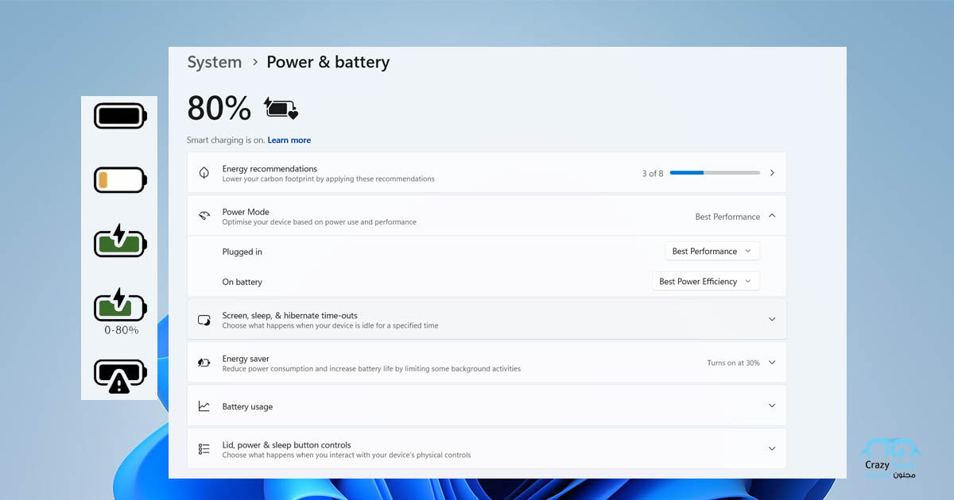Viewport: 954px width, 500px height.
Task: Click the 'Turns on at 30%' text
Action: pos(733,363)
